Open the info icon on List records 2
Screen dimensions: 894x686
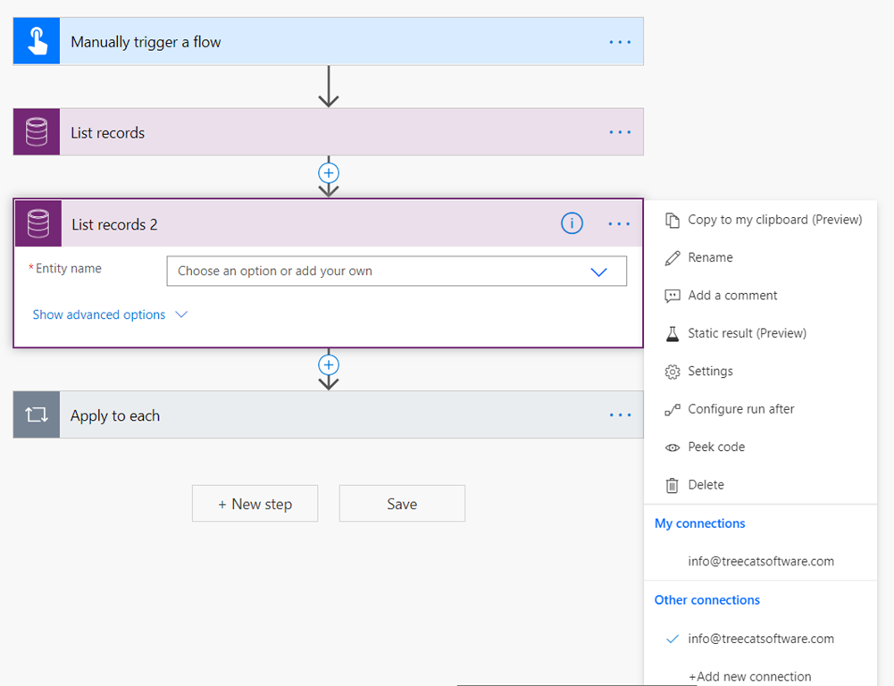pyautogui.click(x=572, y=223)
